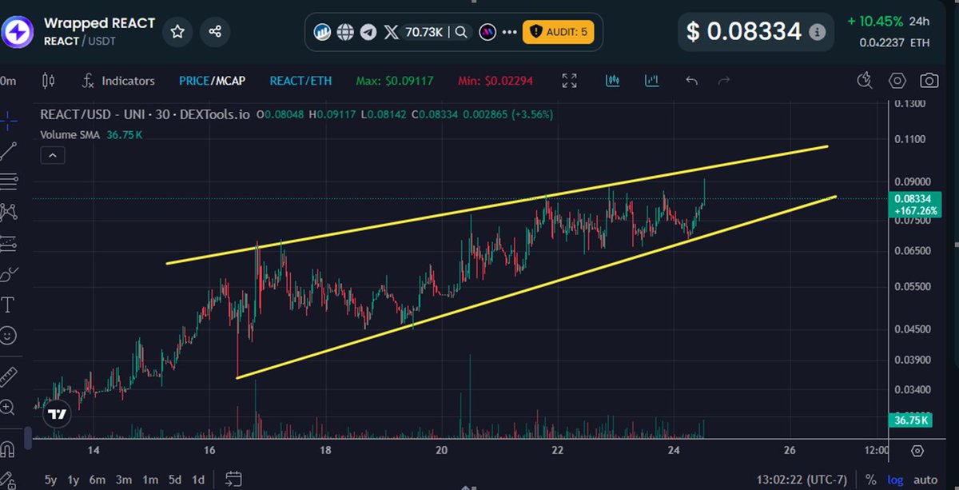Viewport: 959px width, 490px height.
Task: Open the go-to-date calendar icon
Action: coord(233,480)
